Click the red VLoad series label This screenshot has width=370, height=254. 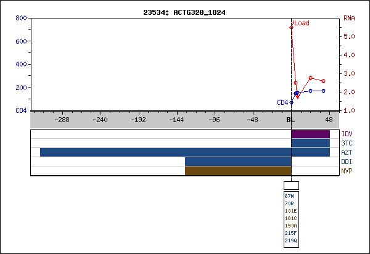coord(300,23)
